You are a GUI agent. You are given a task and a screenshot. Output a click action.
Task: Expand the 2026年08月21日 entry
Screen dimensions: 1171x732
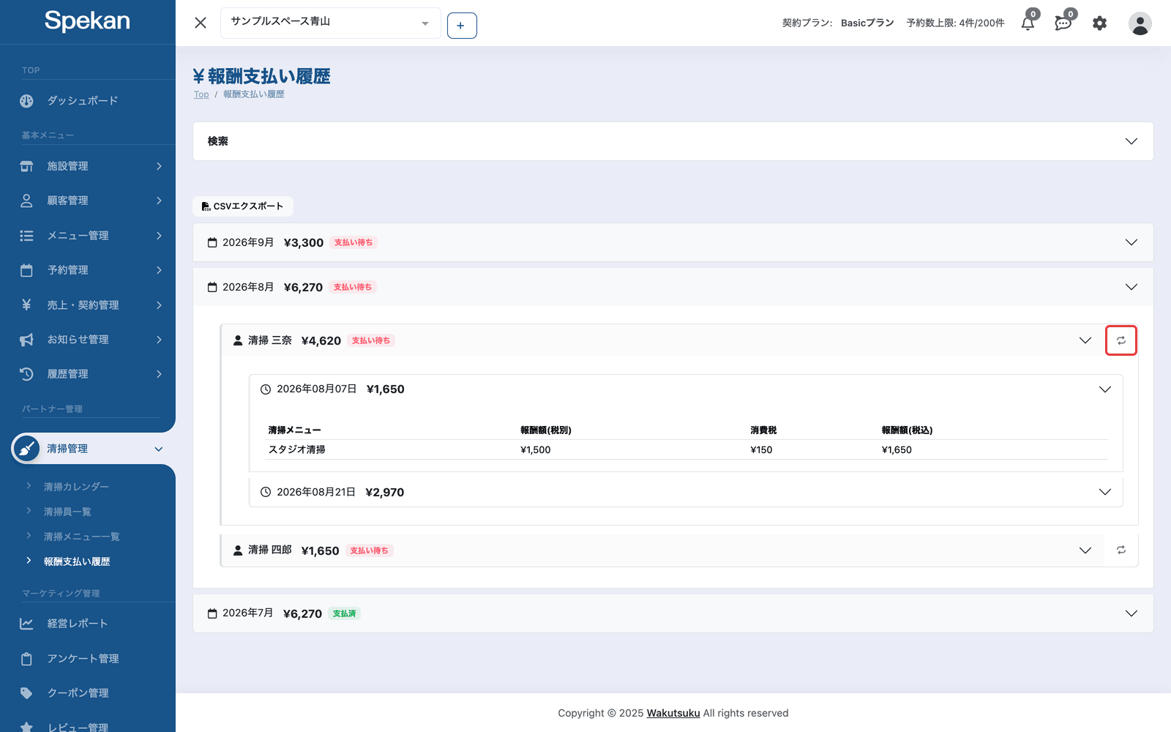pyautogui.click(x=686, y=492)
